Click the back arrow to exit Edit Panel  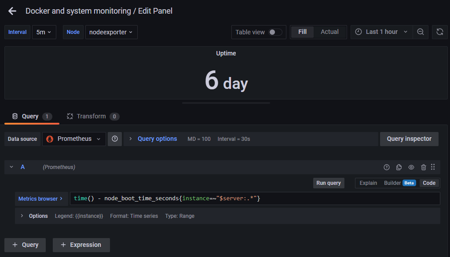(x=12, y=11)
